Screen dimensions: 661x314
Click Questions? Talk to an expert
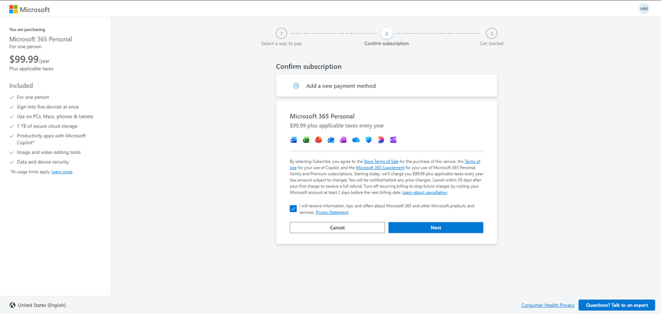click(x=616, y=305)
